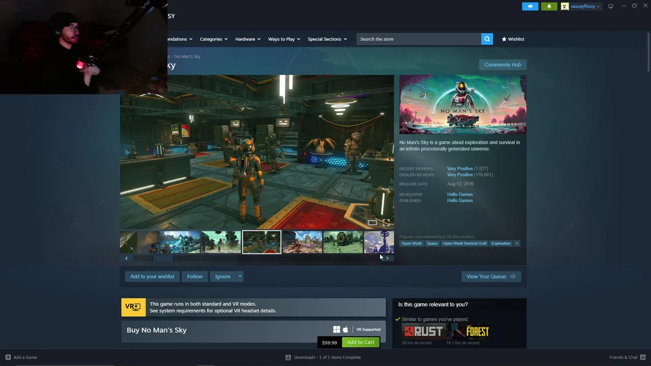The height and width of the screenshot is (366, 651).
Task: Open the green bell notifications icon
Action: pos(549,6)
